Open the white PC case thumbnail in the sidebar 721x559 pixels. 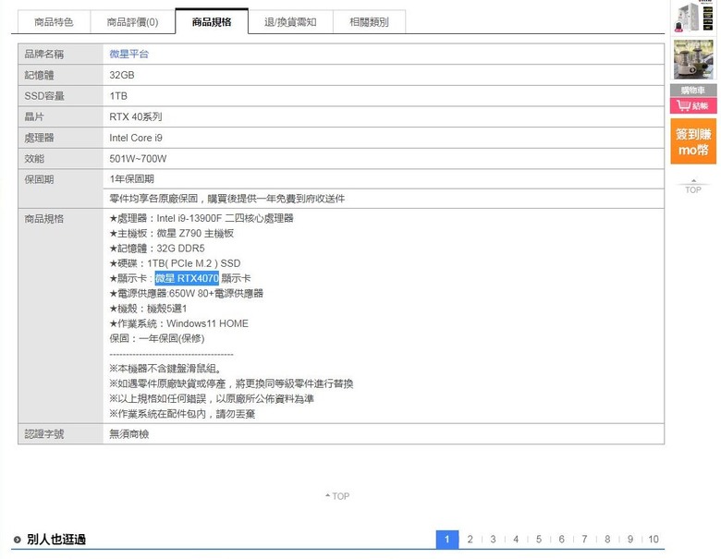click(x=693, y=17)
